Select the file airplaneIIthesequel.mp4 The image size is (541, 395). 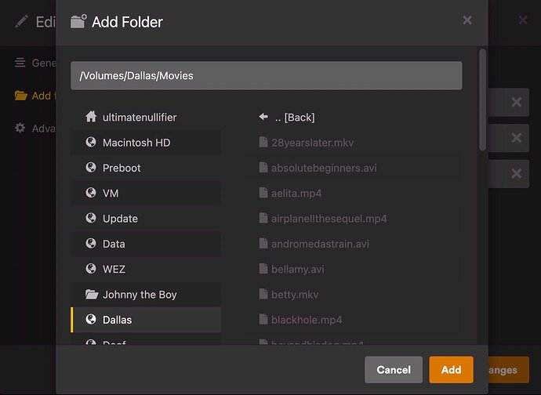pos(354,219)
